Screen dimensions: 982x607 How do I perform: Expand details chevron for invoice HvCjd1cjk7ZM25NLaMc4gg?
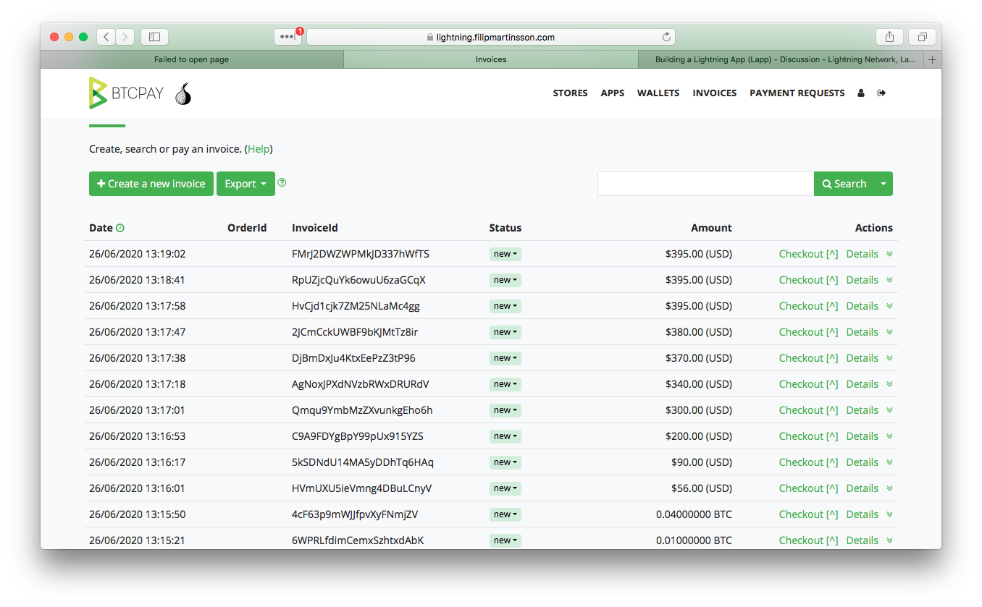click(889, 306)
